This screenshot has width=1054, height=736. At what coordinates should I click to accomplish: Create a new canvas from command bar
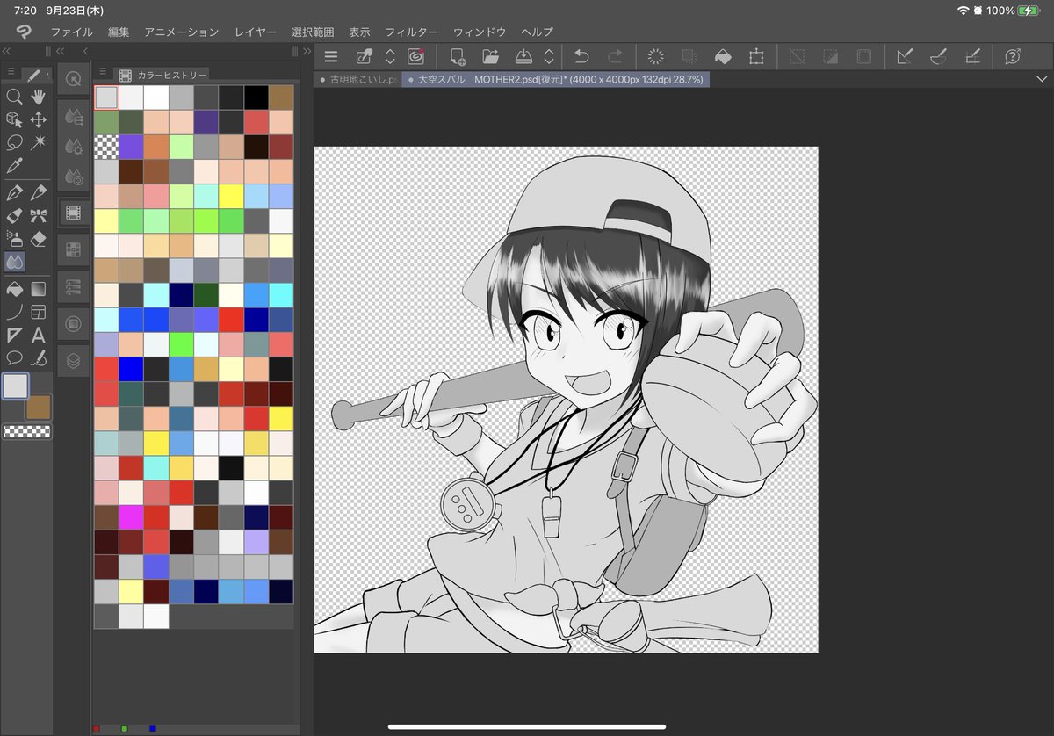[458, 57]
